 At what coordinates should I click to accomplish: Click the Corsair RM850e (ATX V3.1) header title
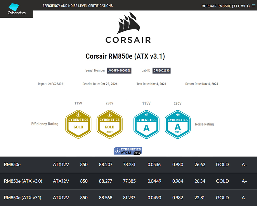click(x=226, y=6)
